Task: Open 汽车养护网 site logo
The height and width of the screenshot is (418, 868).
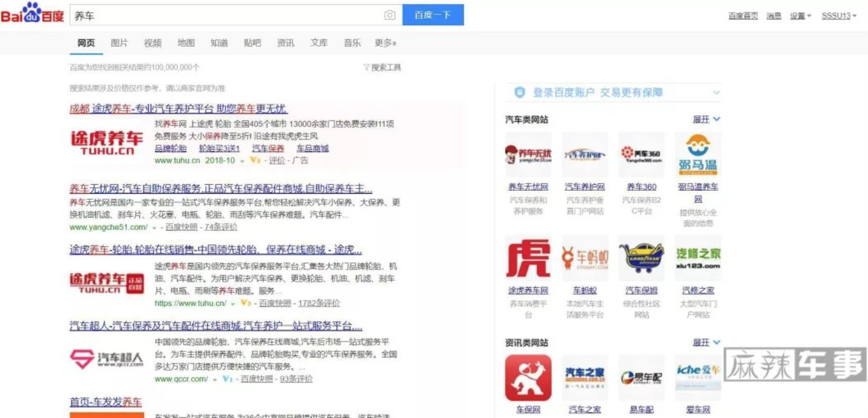Action: [585, 156]
